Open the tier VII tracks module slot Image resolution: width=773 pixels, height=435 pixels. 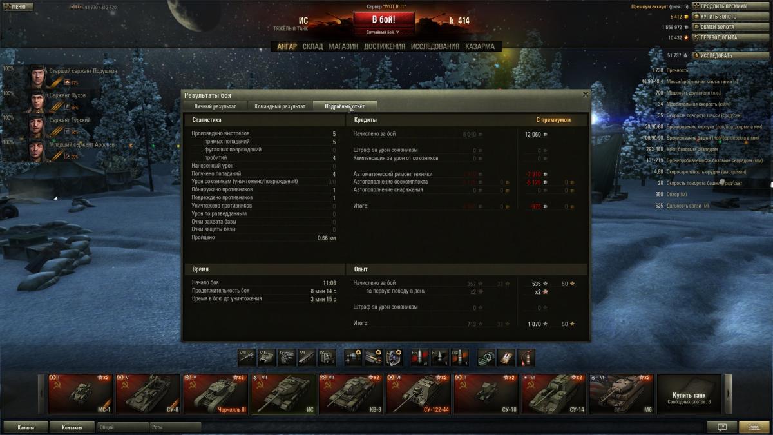307,357
